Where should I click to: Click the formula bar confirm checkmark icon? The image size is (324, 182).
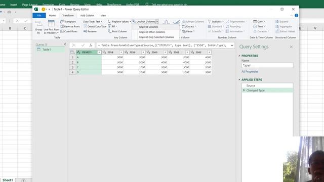pos(83,45)
